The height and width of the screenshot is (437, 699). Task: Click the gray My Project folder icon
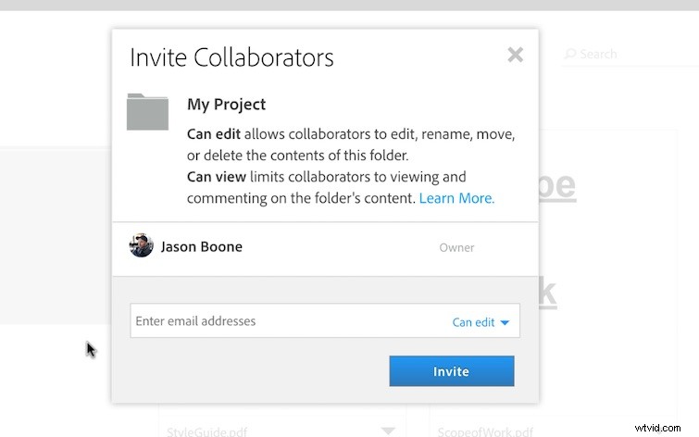[x=147, y=111]
